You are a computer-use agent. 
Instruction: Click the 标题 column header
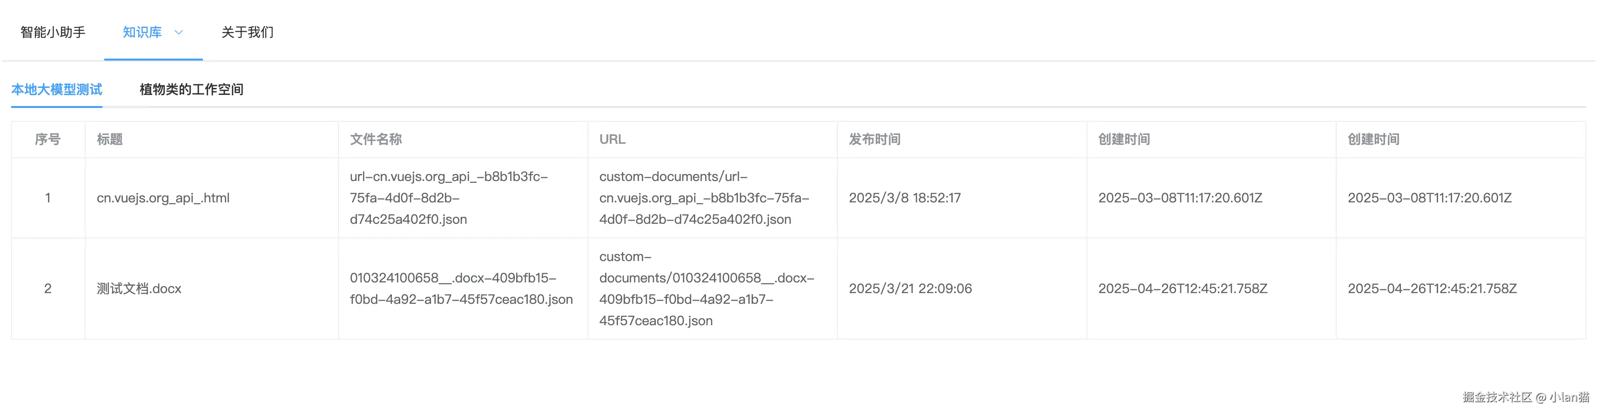click(109, 139)
